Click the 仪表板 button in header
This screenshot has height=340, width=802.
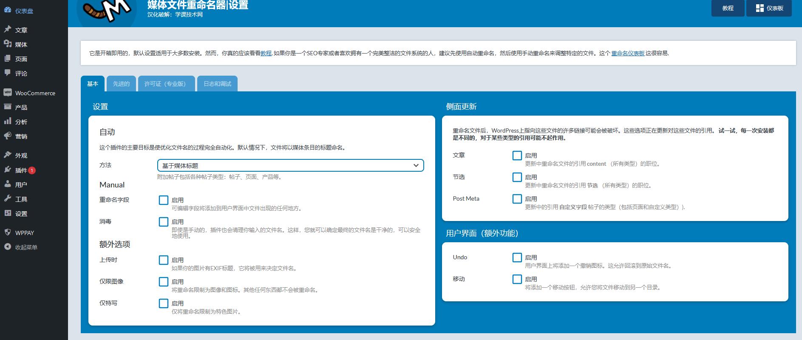769,8
